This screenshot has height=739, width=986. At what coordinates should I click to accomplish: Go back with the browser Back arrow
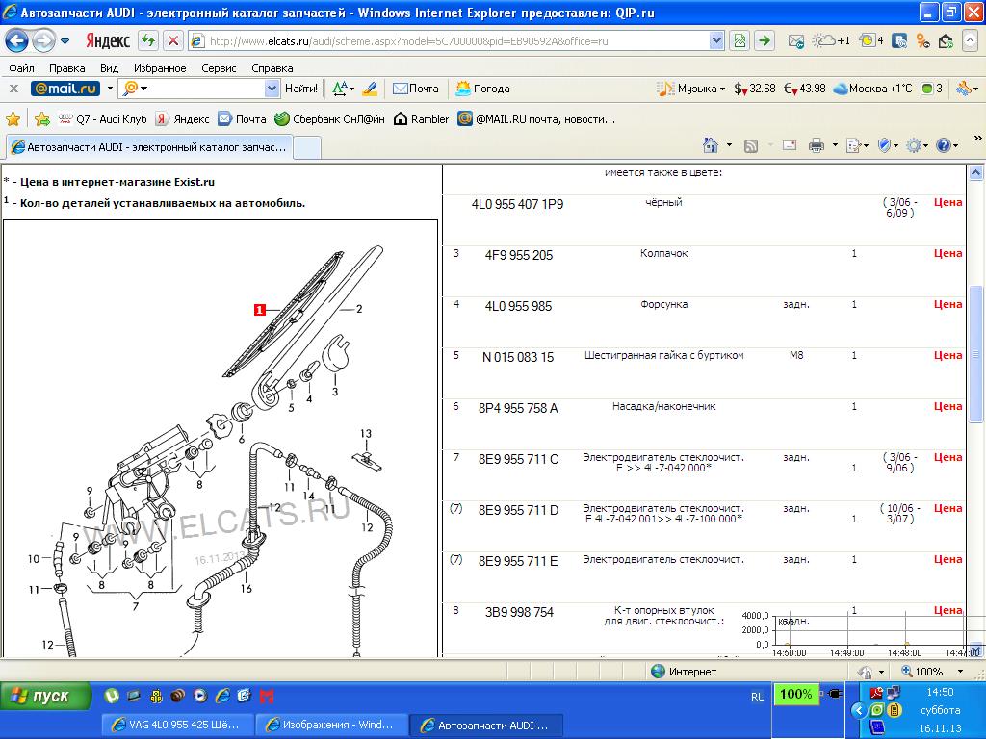(x=16, y=41)
